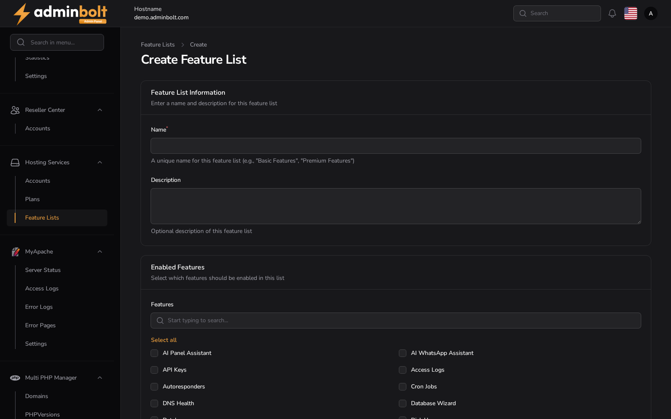Collapse the Multi PHP Manager section
Screen dimensions: 671x419
100,378
